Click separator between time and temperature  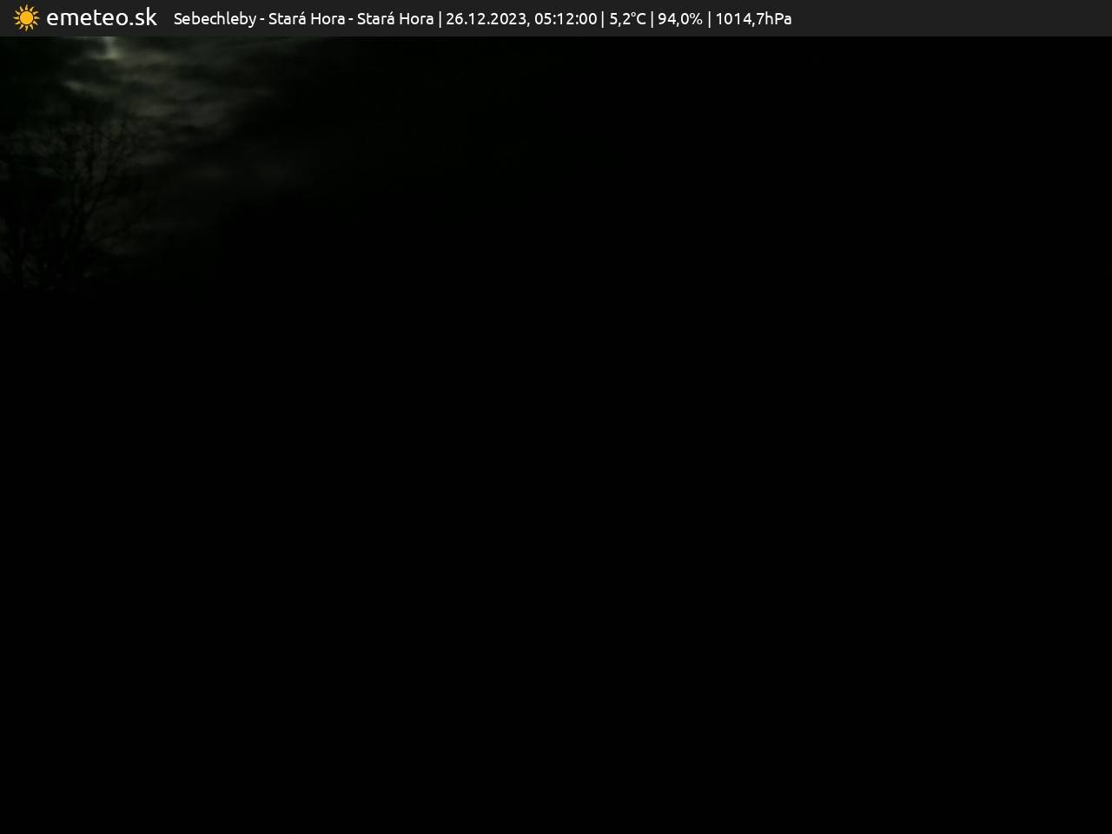[603, 19]
